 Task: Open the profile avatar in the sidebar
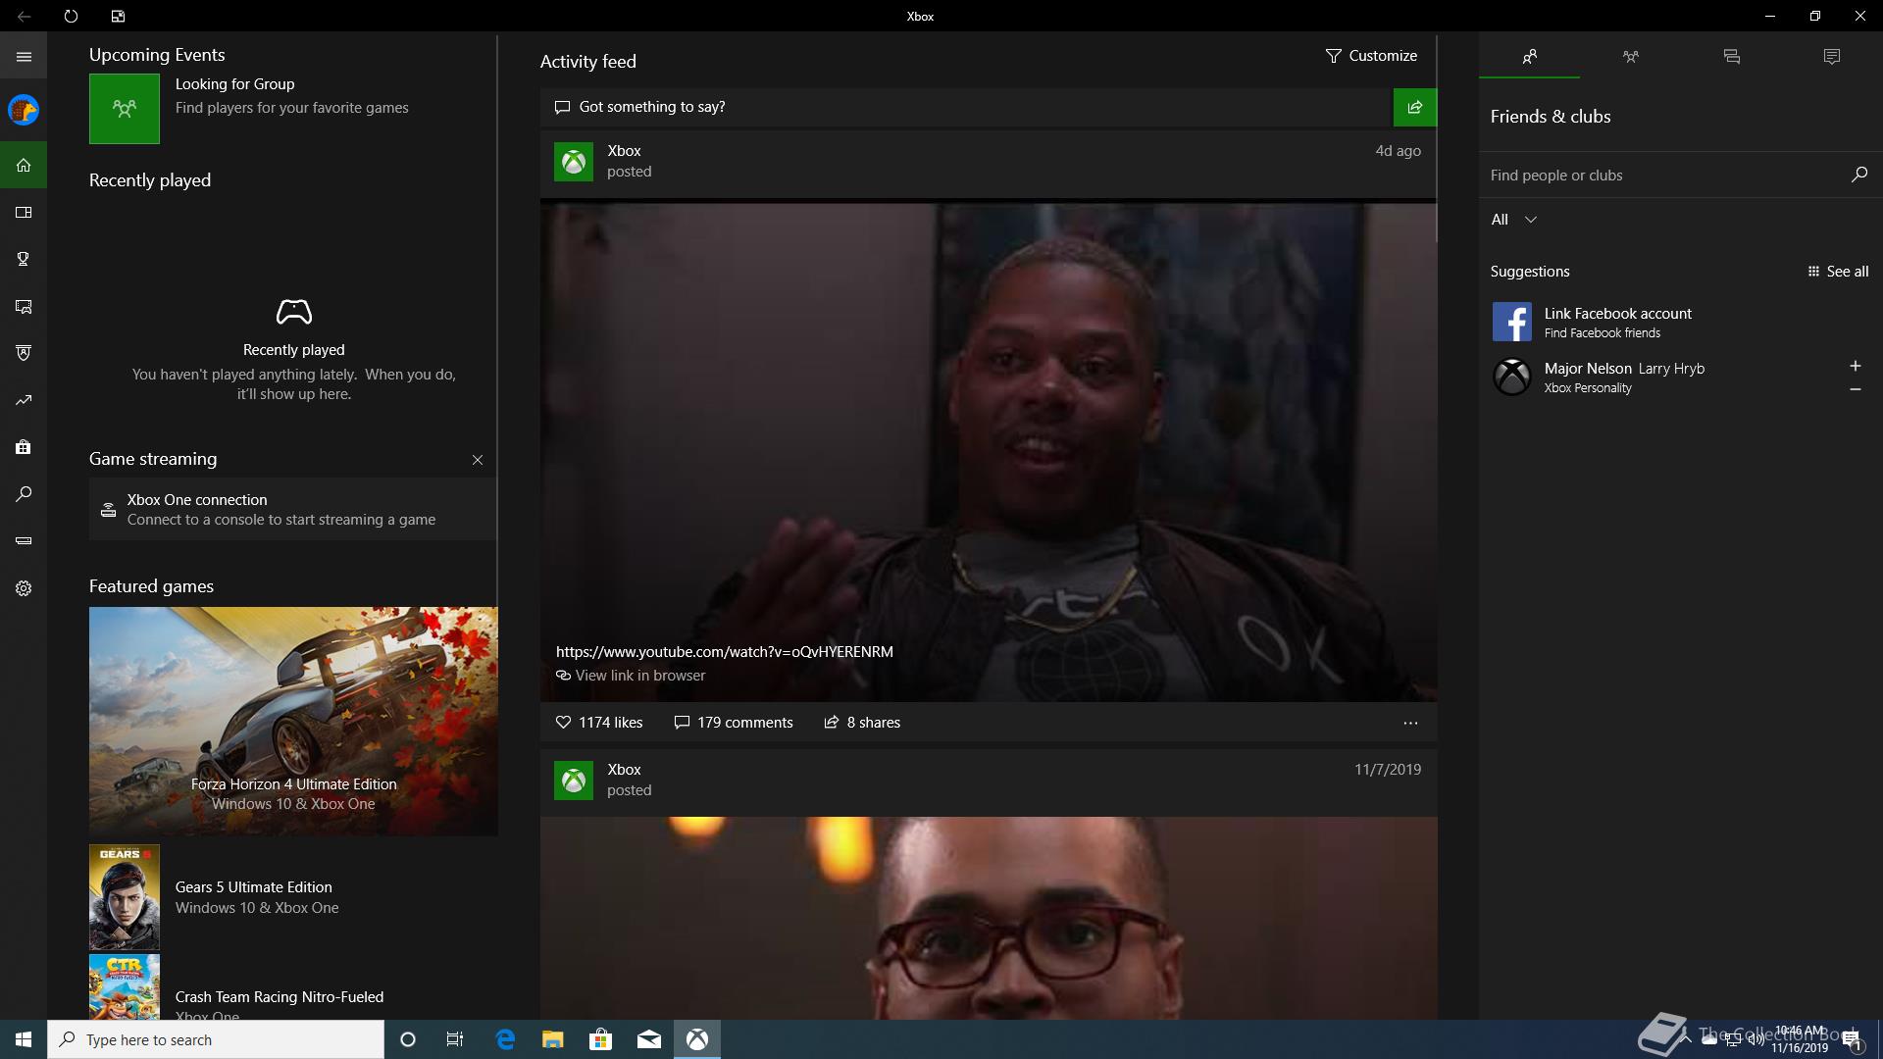(24, 110)
